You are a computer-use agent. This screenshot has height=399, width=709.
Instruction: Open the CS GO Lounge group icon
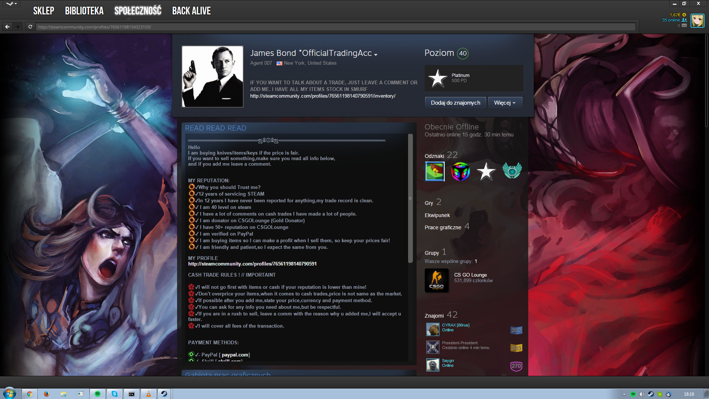pyautogui.click(x=437, y=281)
